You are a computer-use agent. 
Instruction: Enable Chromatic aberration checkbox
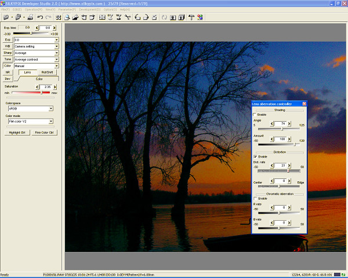click(256, 198)
